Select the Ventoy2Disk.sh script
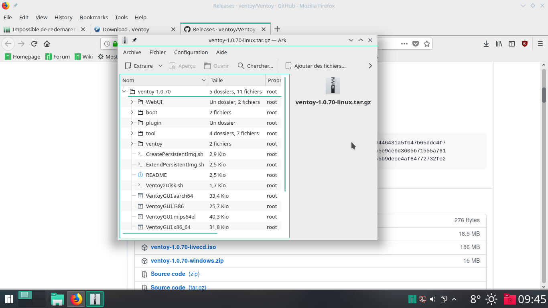This screenshot has width=548, height=308. [164, 185]
